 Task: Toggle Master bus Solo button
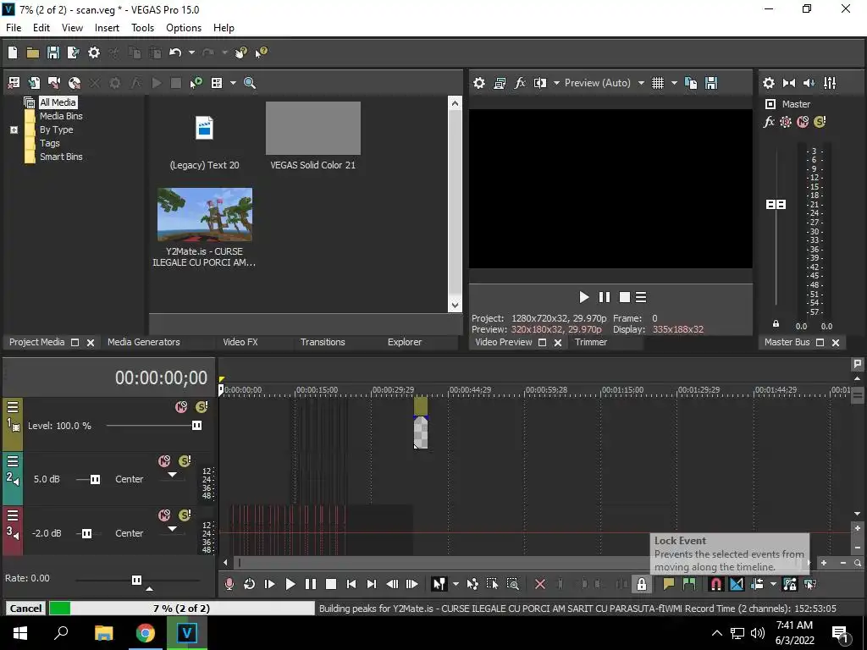pyautogui.click(x=820, y=122)
